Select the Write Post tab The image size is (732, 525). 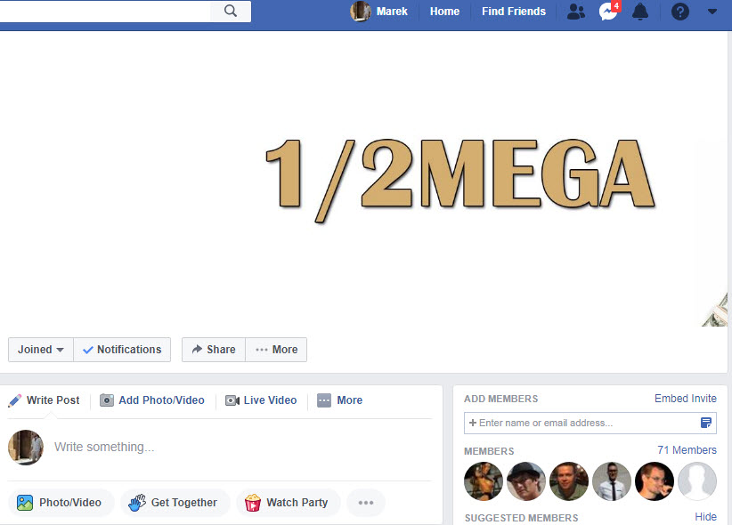[45, 400]
